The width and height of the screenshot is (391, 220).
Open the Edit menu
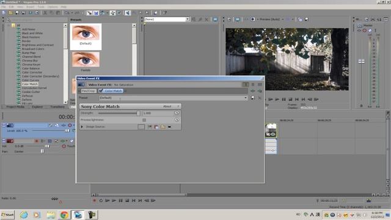[11, 7]
